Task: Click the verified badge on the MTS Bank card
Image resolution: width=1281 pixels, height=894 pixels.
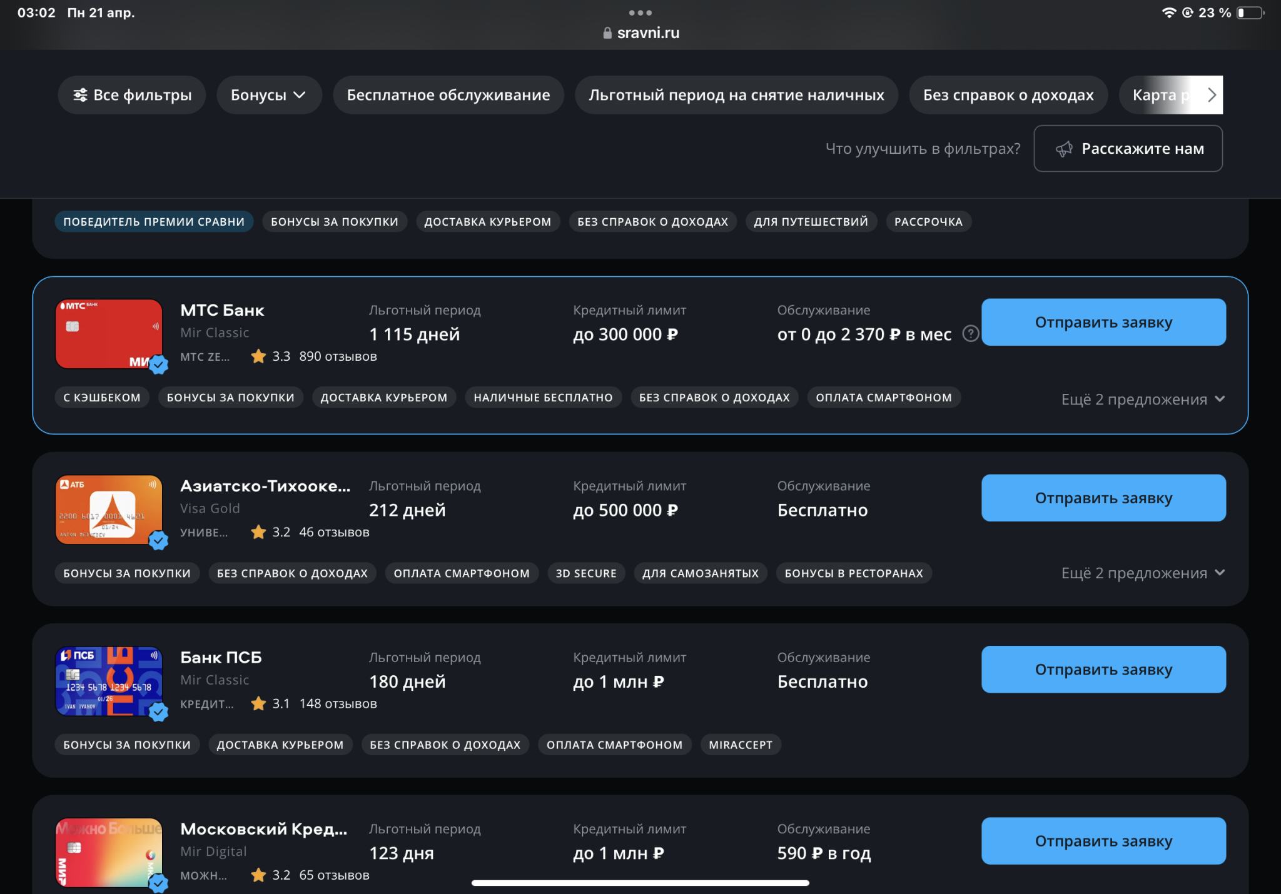Action: pos(159,364)
